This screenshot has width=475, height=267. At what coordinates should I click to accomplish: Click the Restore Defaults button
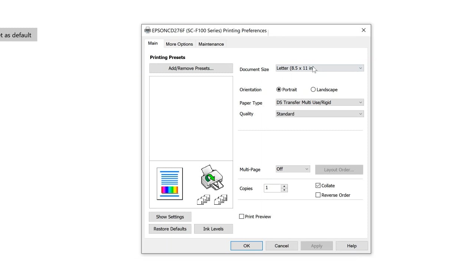point(170,229)
